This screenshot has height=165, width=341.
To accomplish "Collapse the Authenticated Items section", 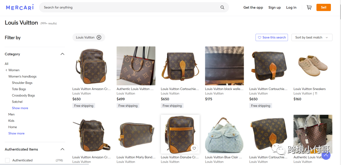I will tap(63, 149).
